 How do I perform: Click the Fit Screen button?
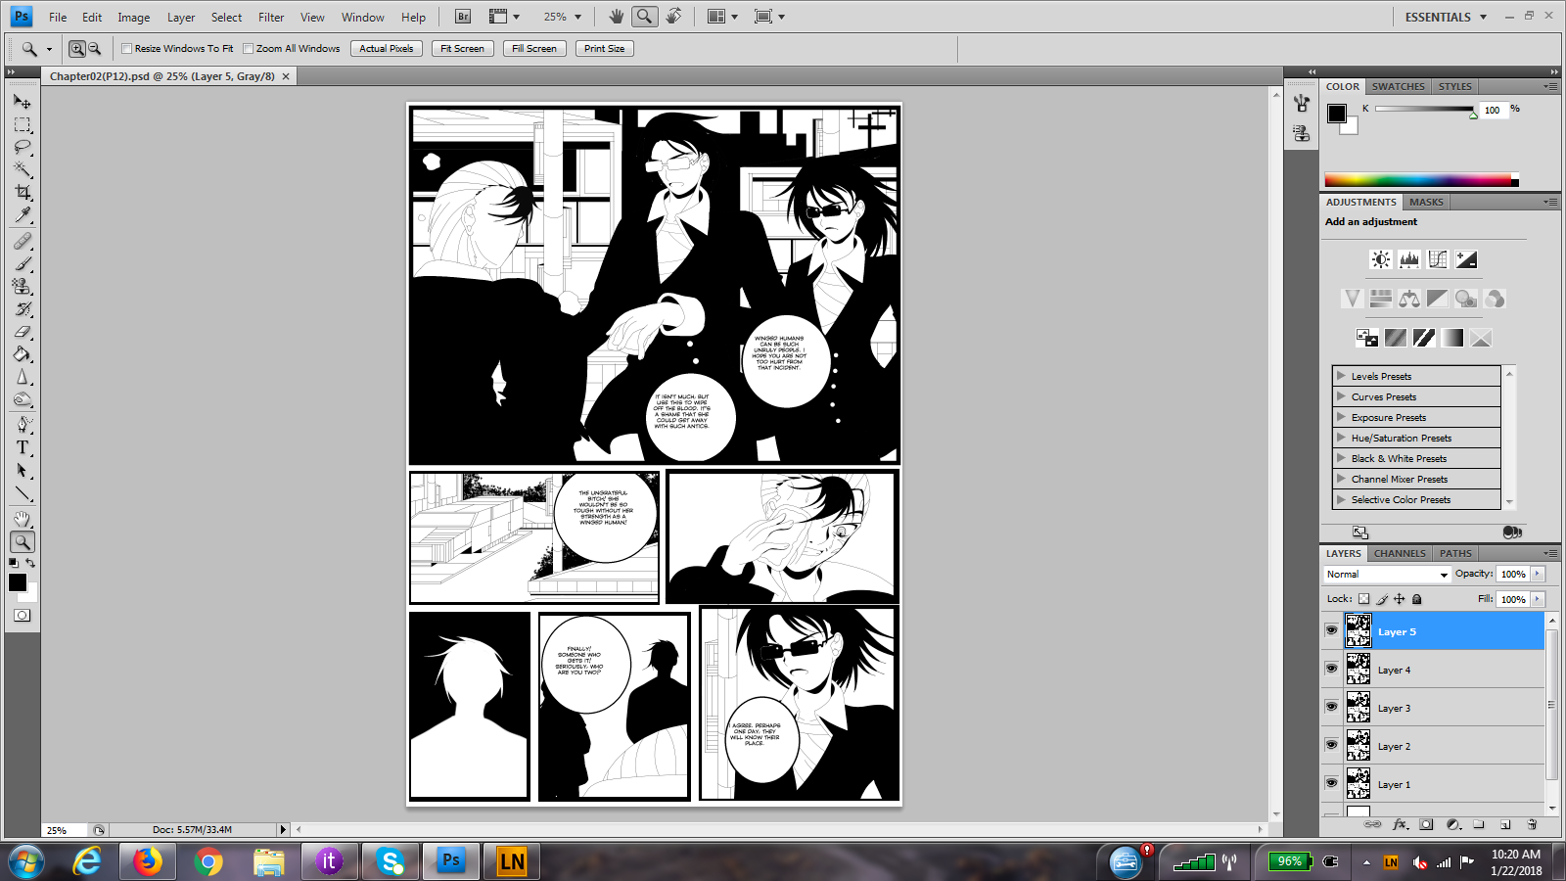[x=462, y=49]
